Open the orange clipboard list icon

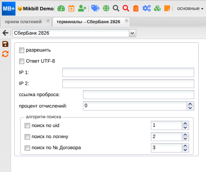click(136, 8)
